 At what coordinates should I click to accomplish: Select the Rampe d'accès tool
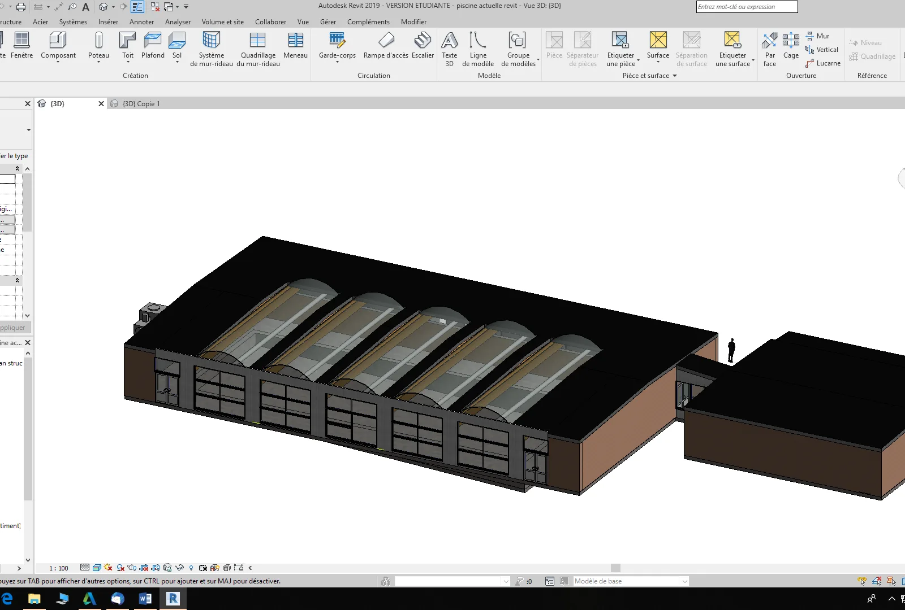386,45
